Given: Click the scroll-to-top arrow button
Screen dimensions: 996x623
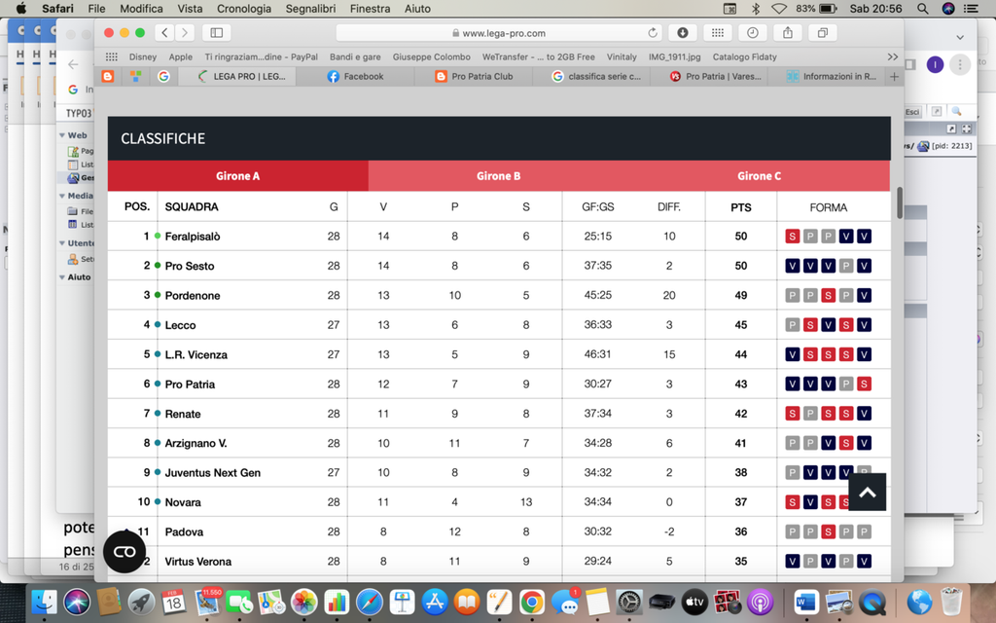Looking at the screenshot, I should click(x=867, y=493).
